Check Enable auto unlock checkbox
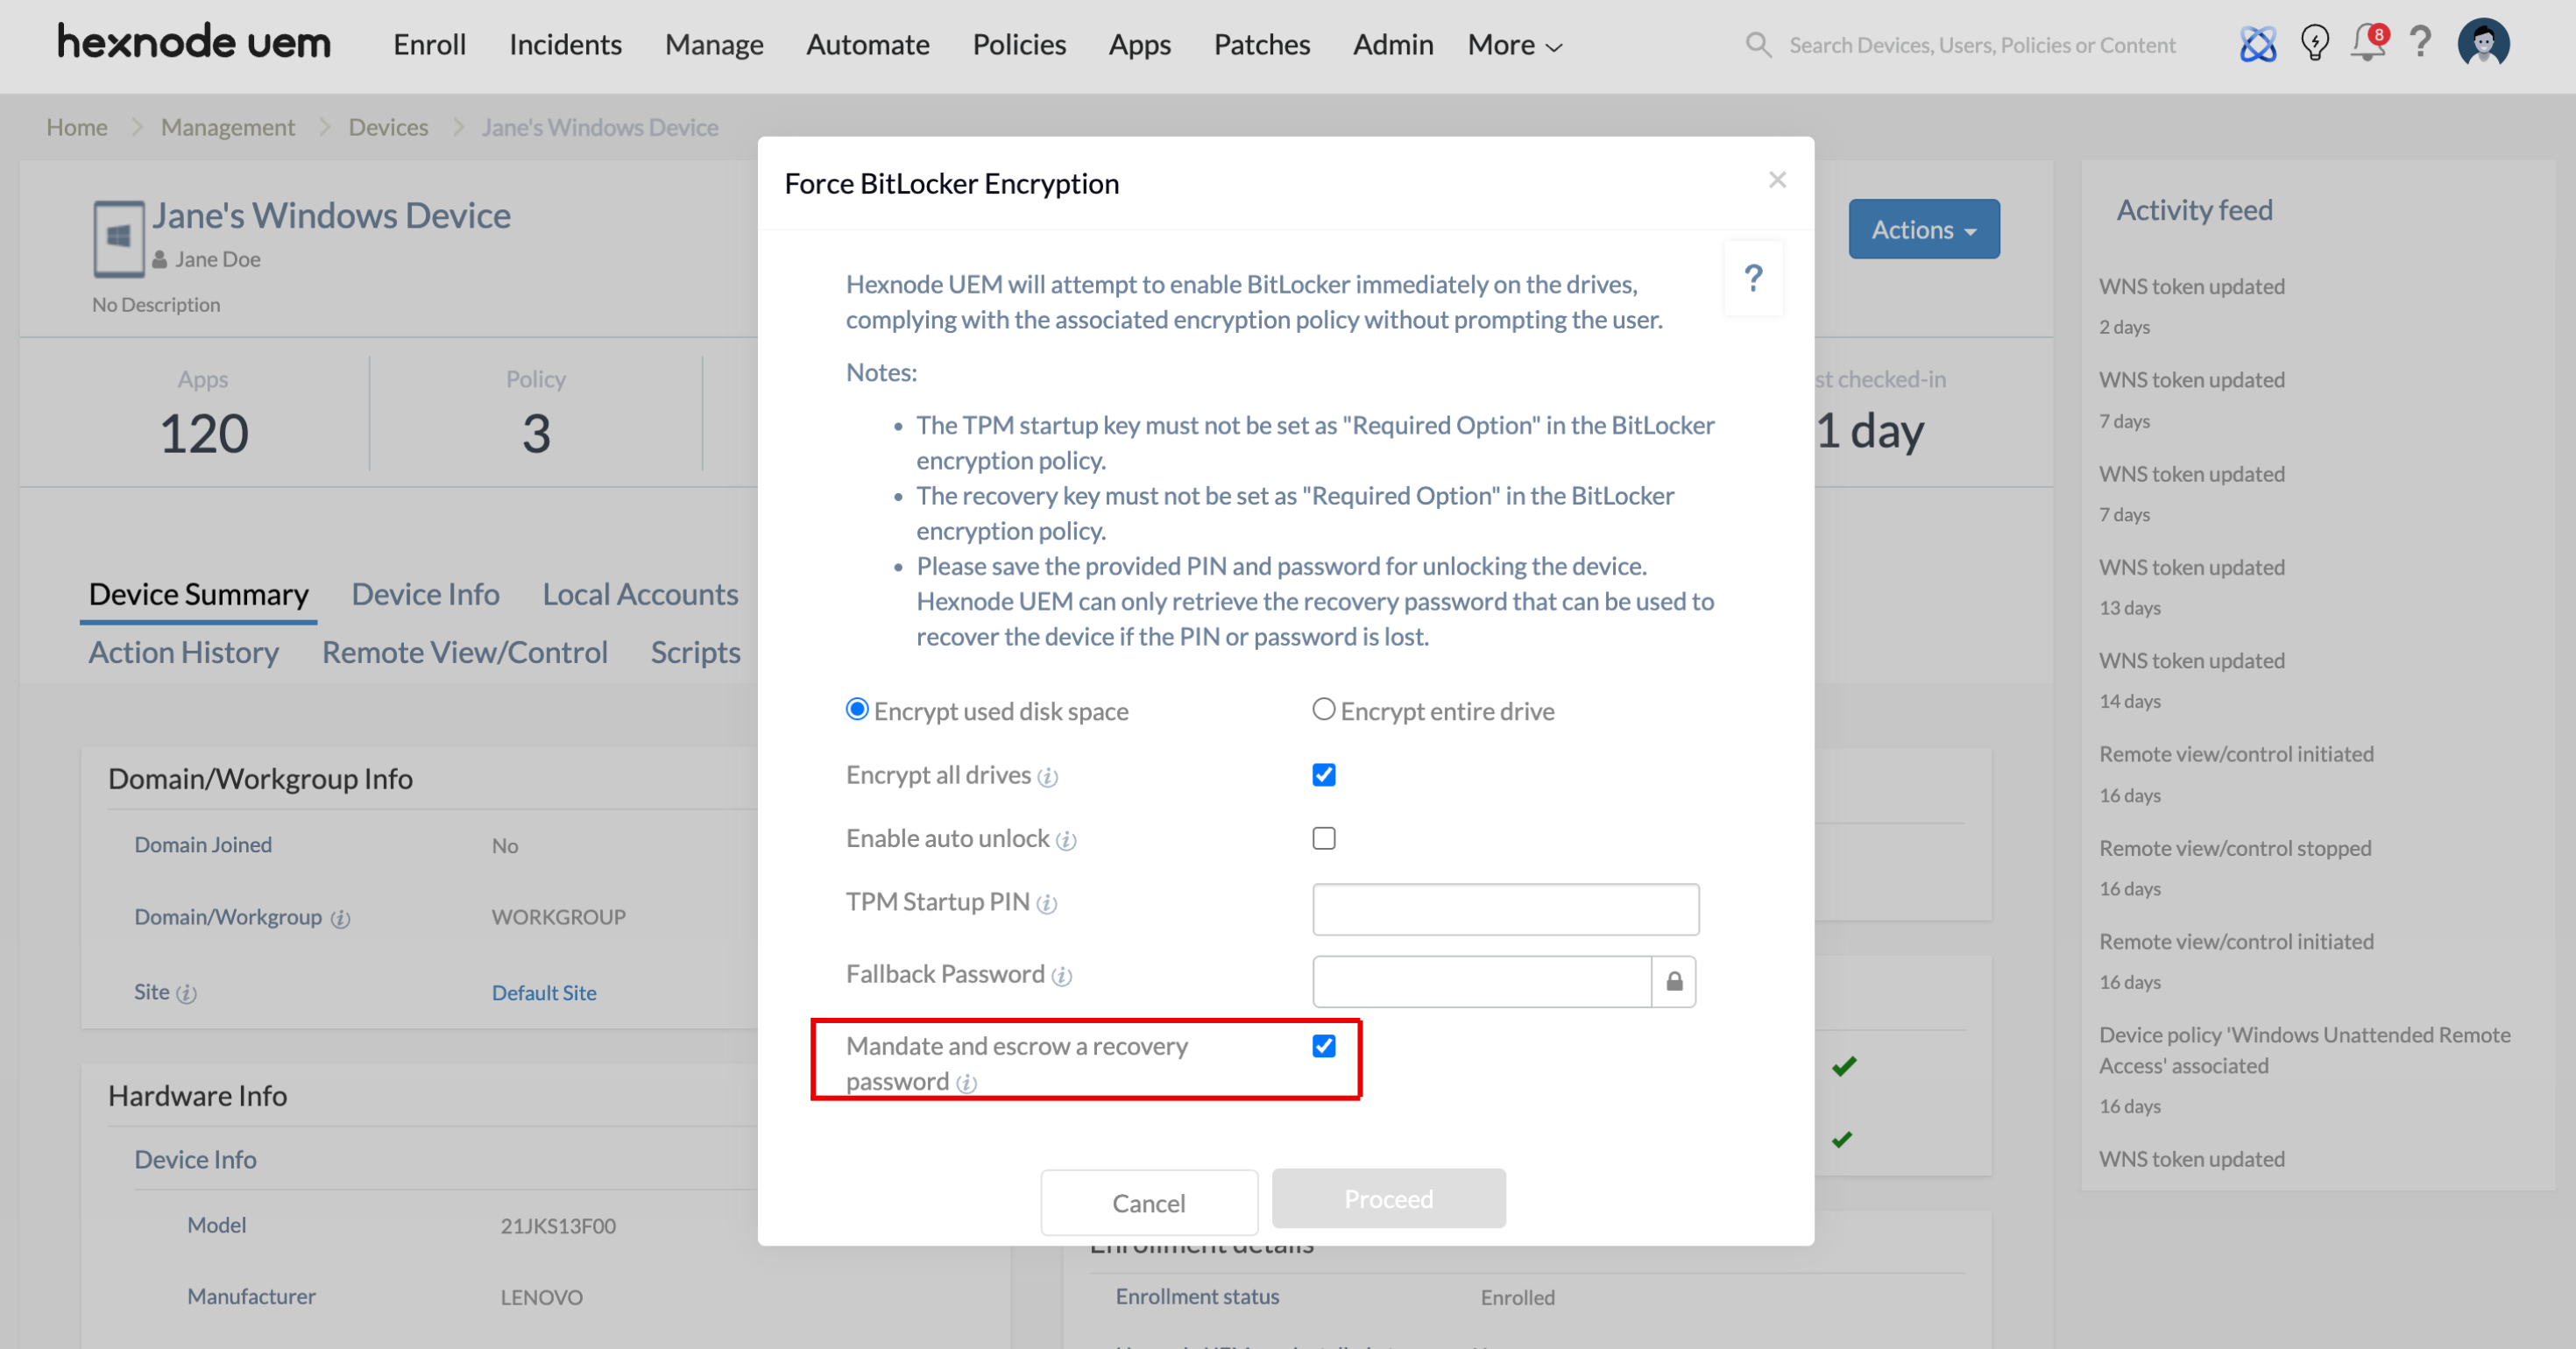The height and width of the screenshot is (1349, 2576). point(1324,838)
